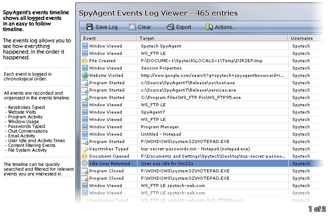Screen dimensions: 328x216
Task: Select the Clear button label
Action: pyautogui.click(x=144, y=27)
